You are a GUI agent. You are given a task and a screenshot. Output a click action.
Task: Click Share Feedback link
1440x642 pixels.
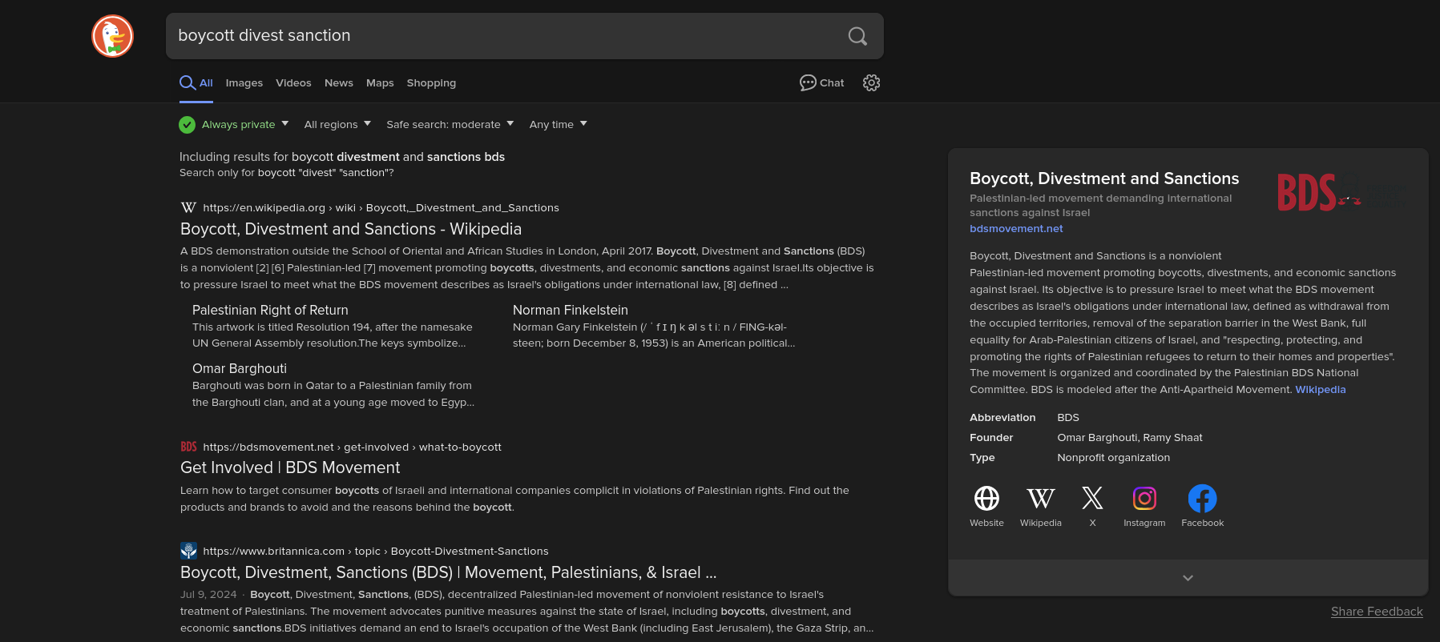(1377, 612)
